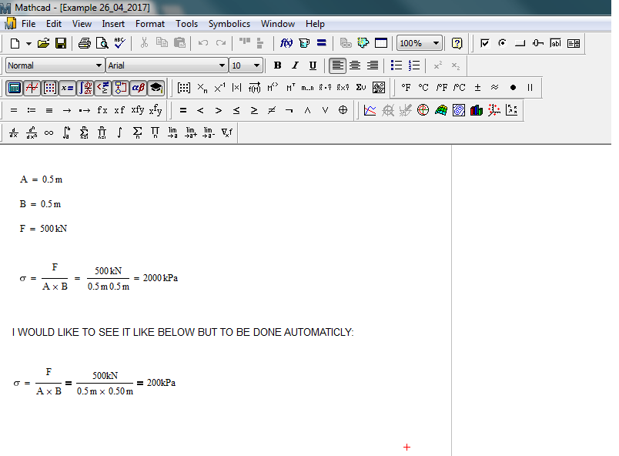
Task: Click the matrix transpose icon
Action: tap(290, 88)
